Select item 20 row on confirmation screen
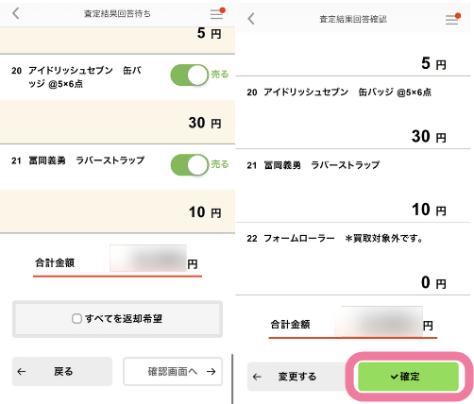 (353, 112)
